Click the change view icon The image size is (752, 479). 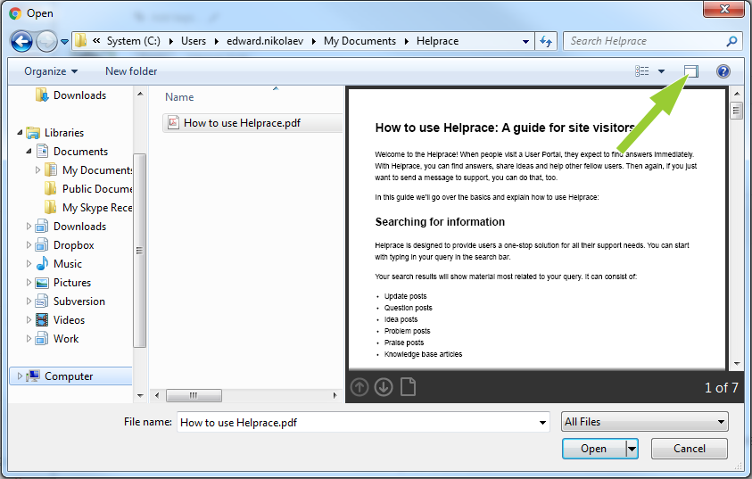click(642, 71)
